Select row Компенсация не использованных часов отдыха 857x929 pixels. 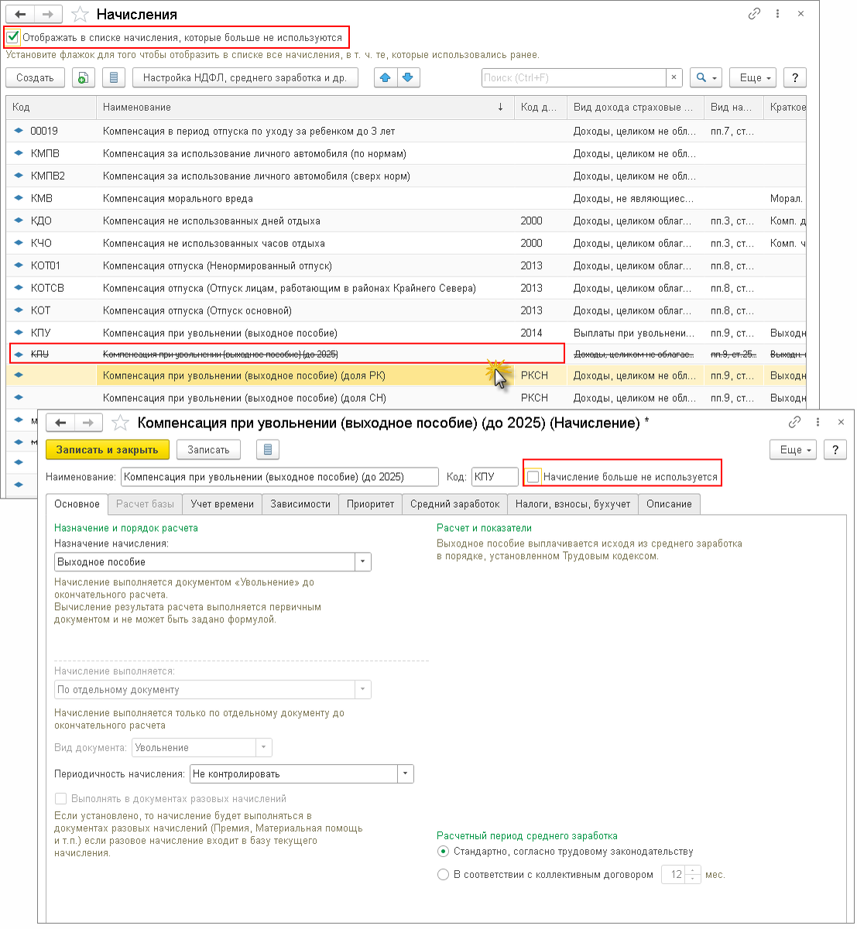[x=406, y=243]
